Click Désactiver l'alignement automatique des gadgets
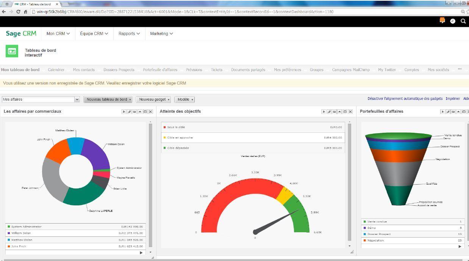The image size is (469, 261). (x=405, y=98)
